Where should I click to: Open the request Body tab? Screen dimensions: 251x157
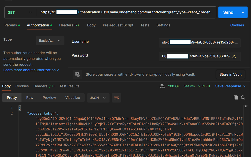91,25
